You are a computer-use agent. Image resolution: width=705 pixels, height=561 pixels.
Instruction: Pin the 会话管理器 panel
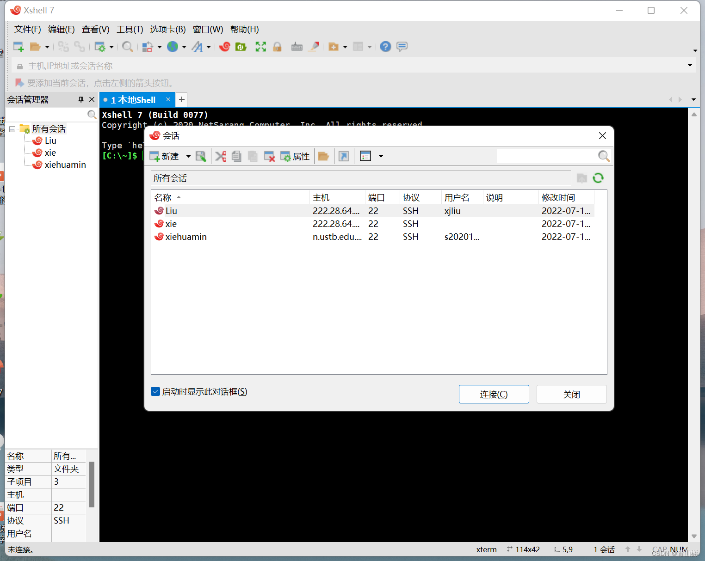coord(81,99)
